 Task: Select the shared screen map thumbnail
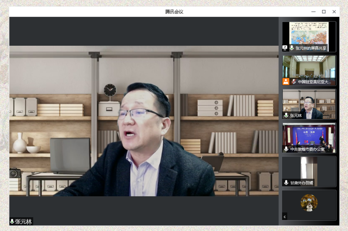(309, 34)
